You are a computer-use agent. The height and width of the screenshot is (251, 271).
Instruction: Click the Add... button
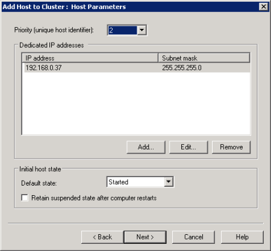pos(146,147)
